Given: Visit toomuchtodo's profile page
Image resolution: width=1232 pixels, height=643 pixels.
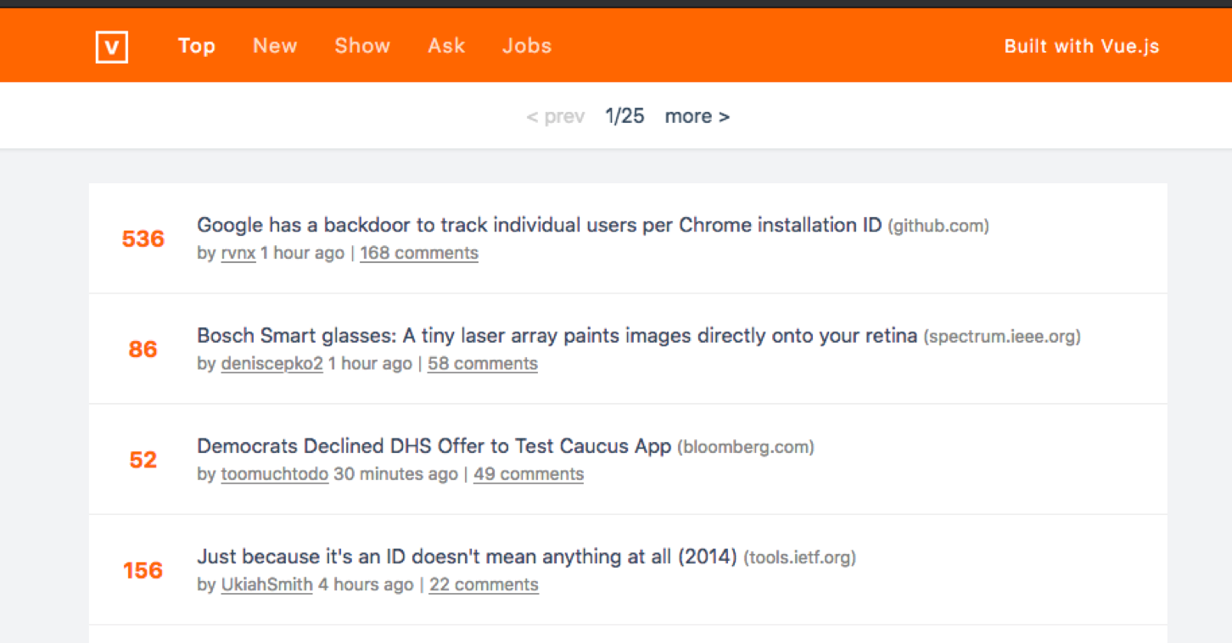Looking at the screenshot, I should (274, 474).
